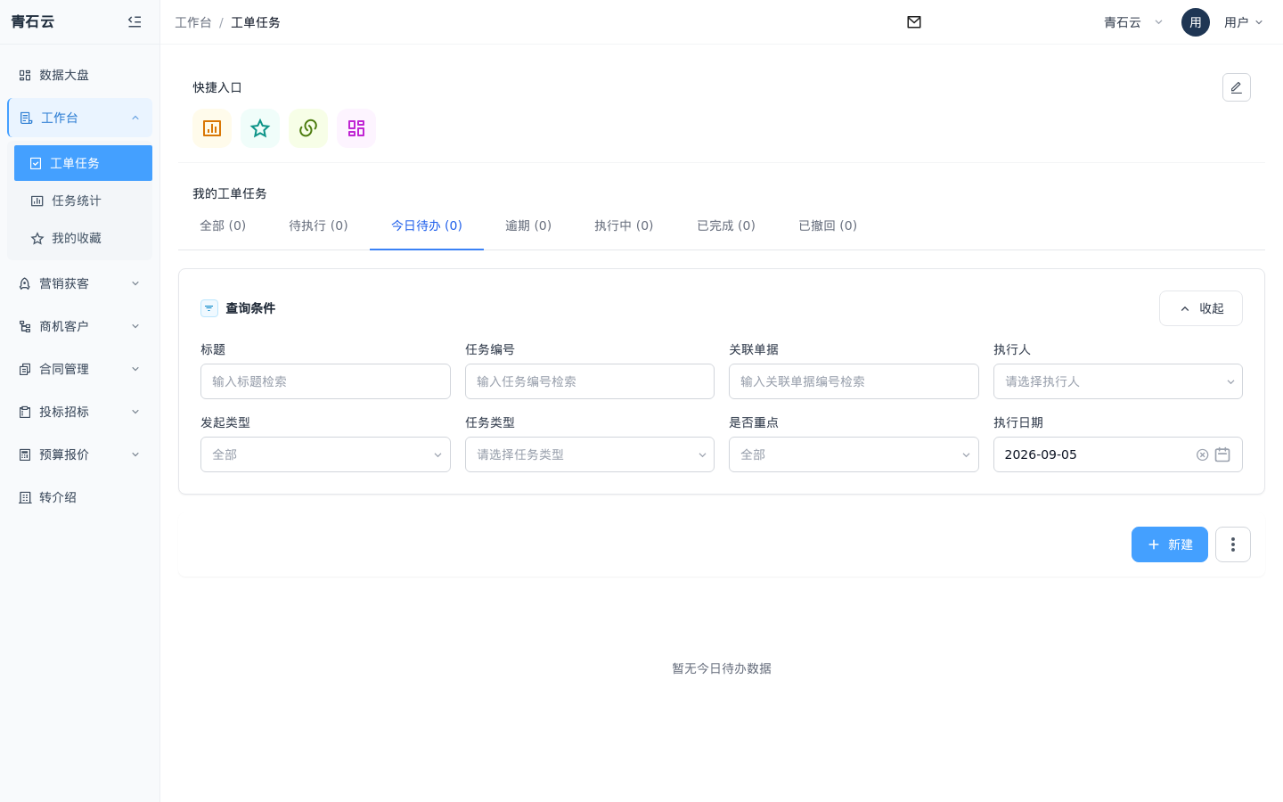Open the 青石云 organization switcher
The width and height of the screenshot is (1283, 802).
click(x=1133, y=22)
